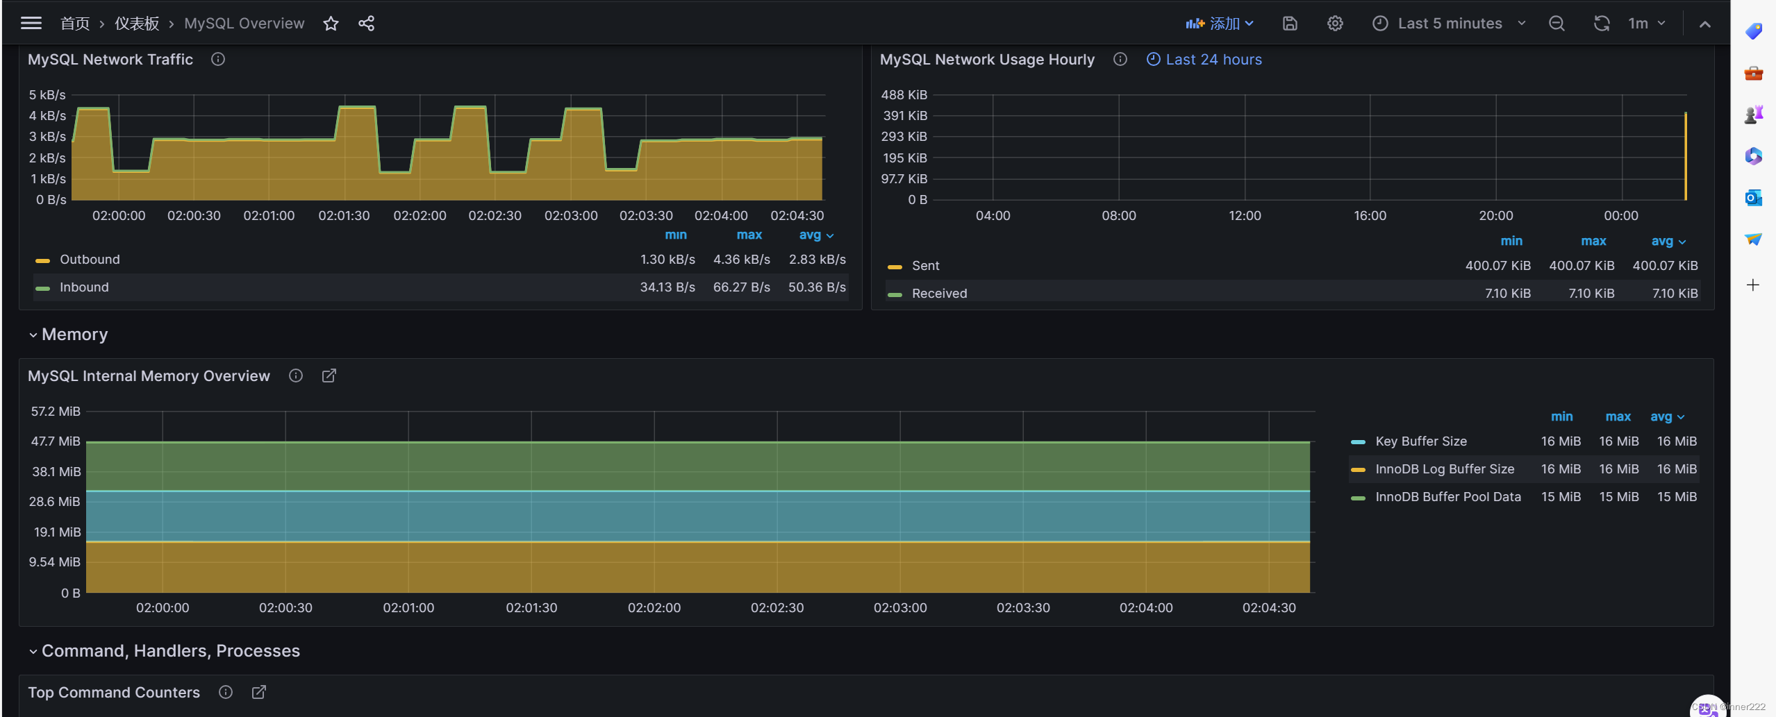
Task: Open the Add panel dropdown (添加)
Action: coord(1220,24)
